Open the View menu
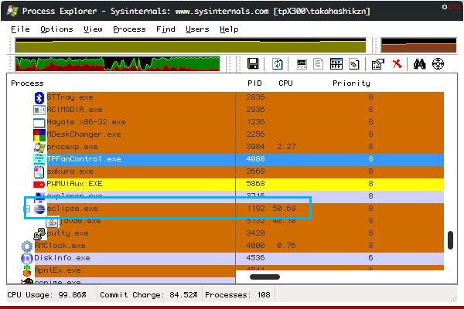Screen dimensions: 464x309 [x=93, y=29]
